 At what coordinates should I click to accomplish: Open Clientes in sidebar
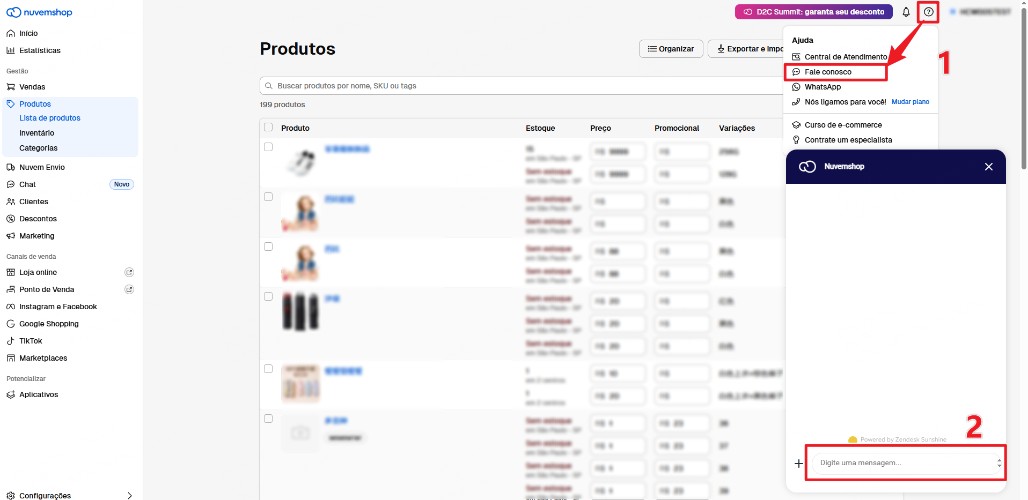34,202
